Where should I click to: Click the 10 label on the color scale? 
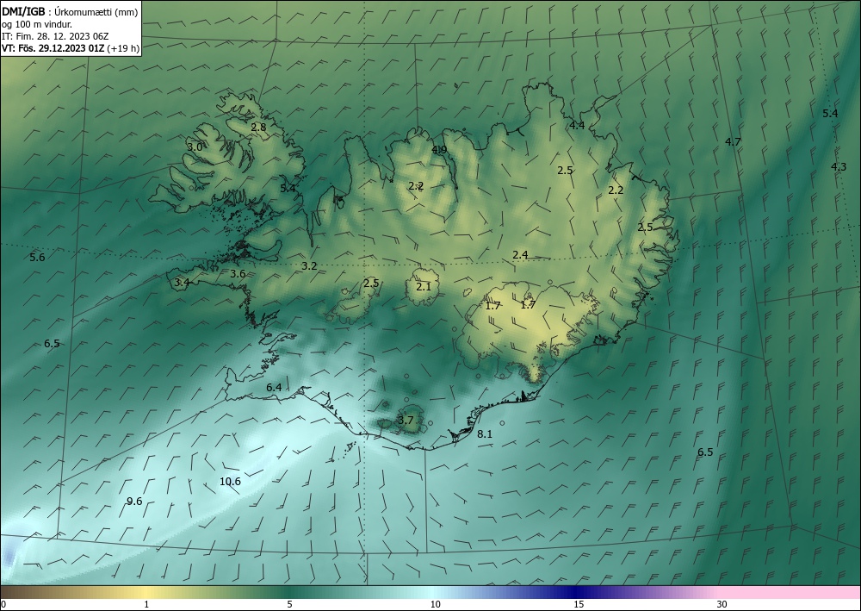(435, 604)
